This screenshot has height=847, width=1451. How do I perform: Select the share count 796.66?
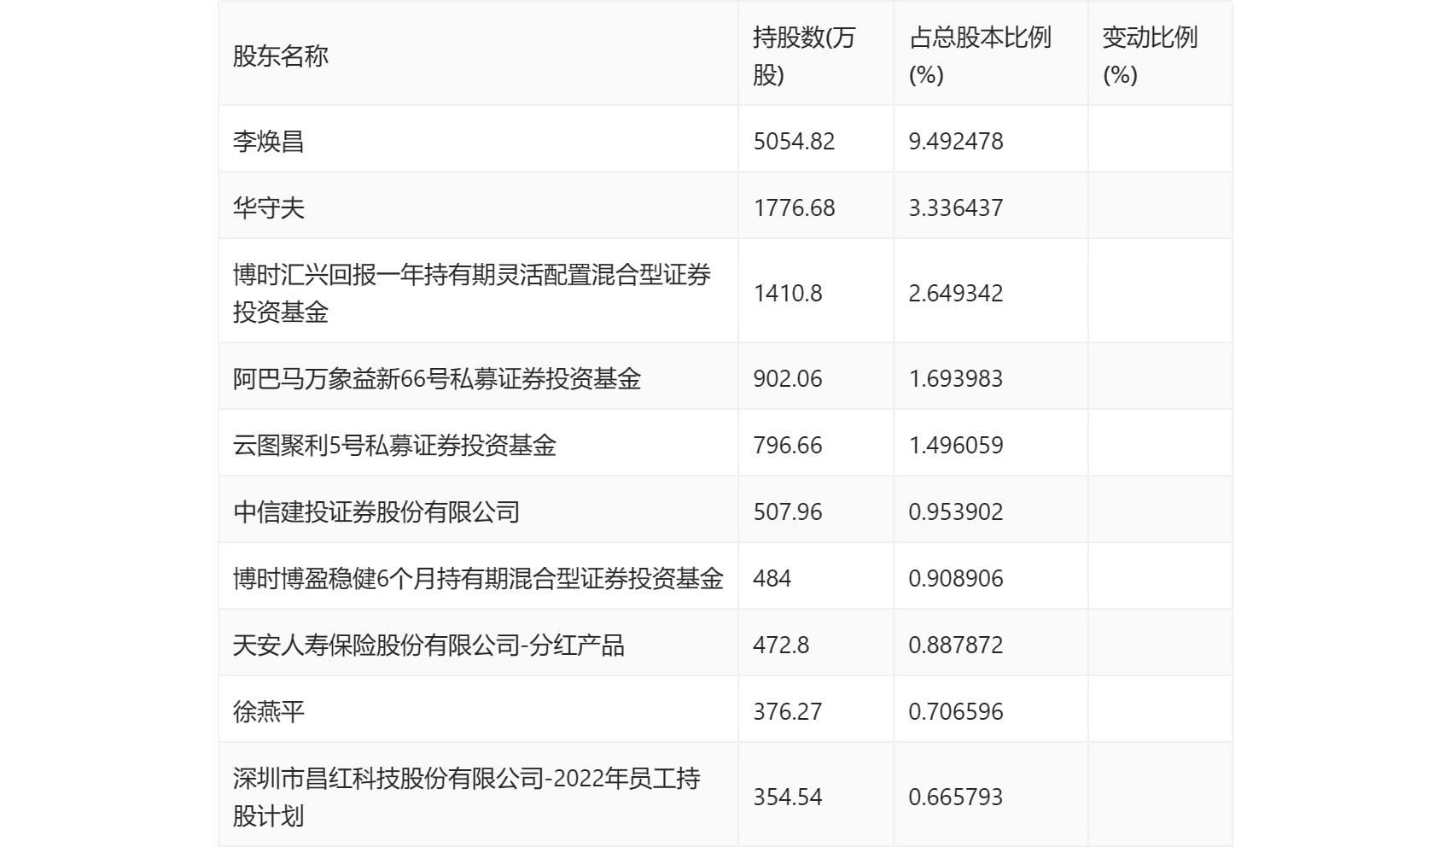click(x=788, y=445)
